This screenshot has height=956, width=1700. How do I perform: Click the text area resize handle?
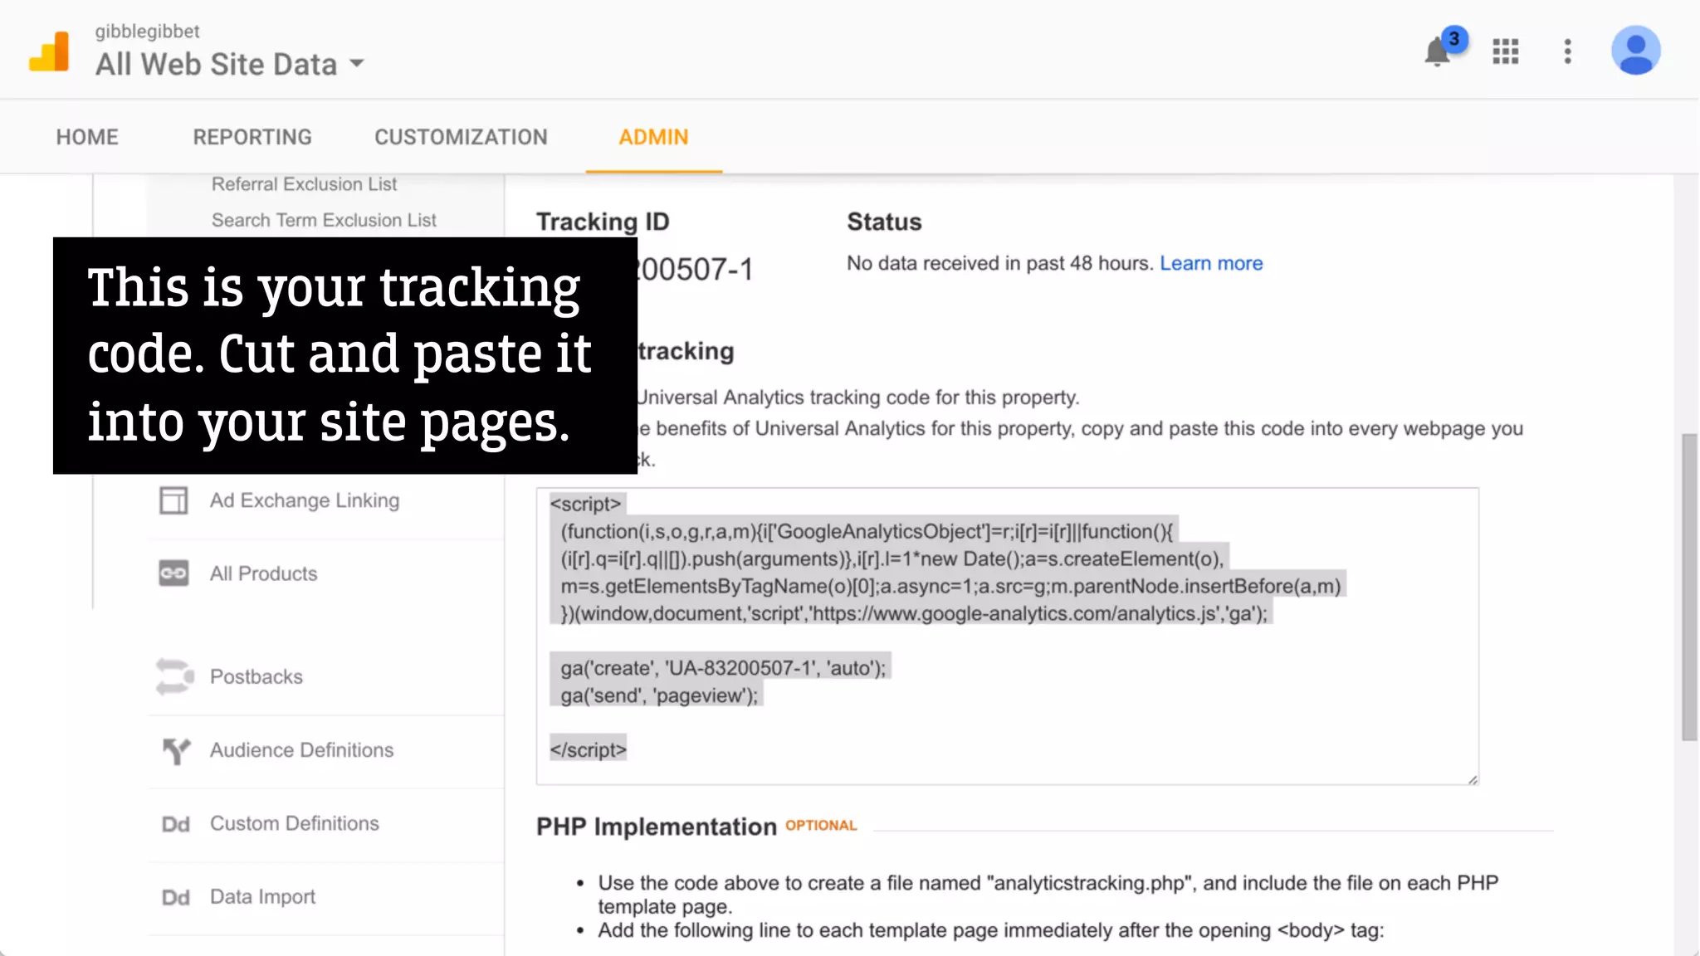(x=1473, y=778)
